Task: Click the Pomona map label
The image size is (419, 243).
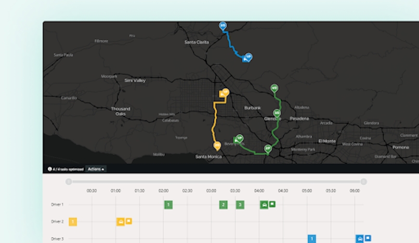Action: (401, 147)
